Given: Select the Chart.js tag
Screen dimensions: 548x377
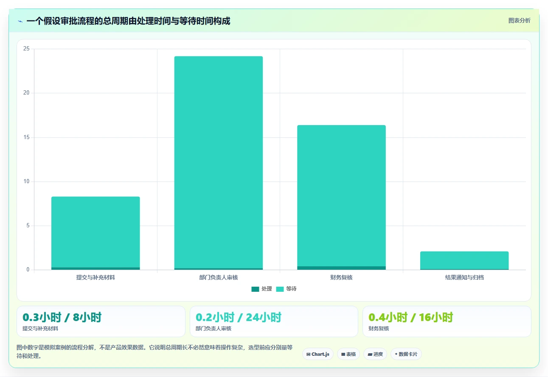Looking at the screenshot, I should 318,354.
